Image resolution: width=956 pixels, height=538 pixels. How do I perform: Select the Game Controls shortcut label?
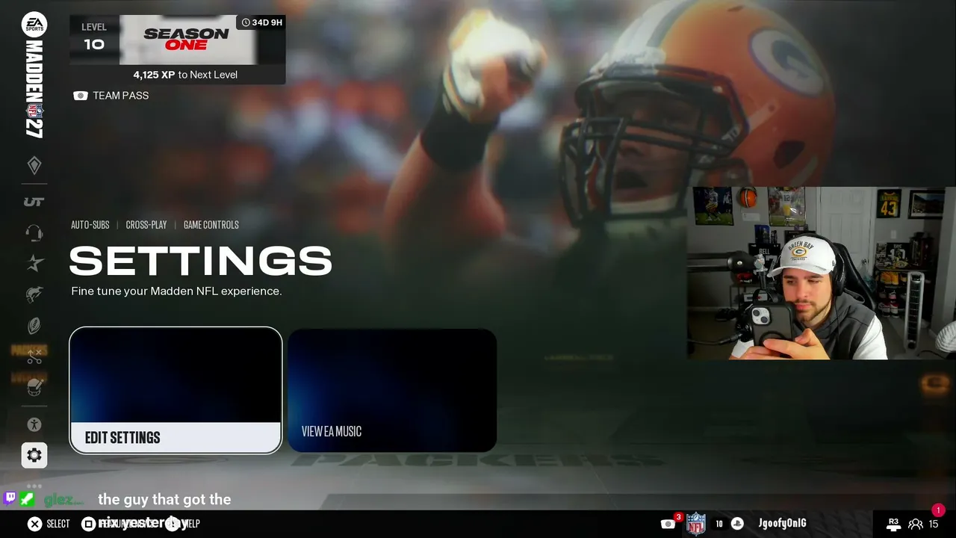click(211, 225)
